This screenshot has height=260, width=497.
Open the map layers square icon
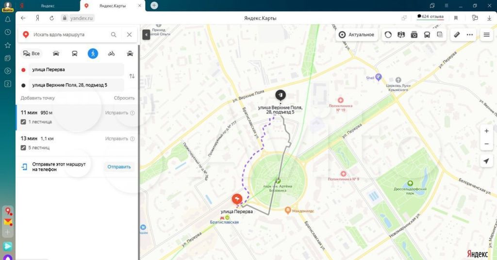point(440,34)
